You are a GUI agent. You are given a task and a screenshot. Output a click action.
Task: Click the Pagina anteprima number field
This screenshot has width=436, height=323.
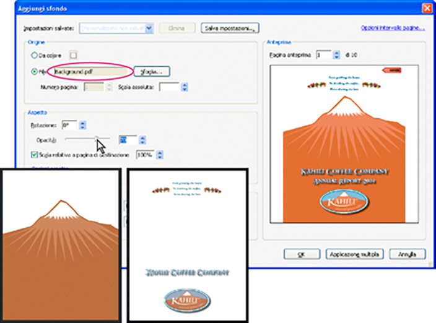tap(324, 55)
